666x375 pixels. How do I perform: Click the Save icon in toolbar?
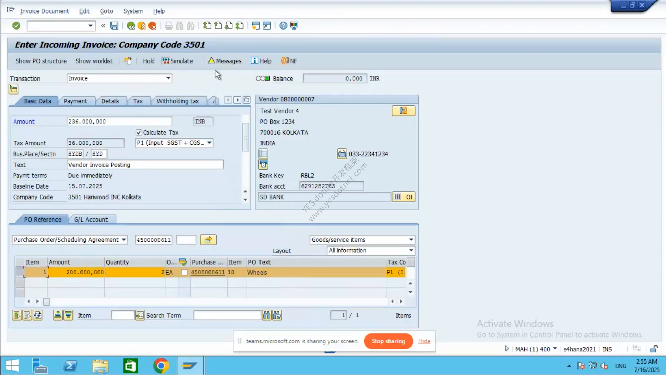114,26
